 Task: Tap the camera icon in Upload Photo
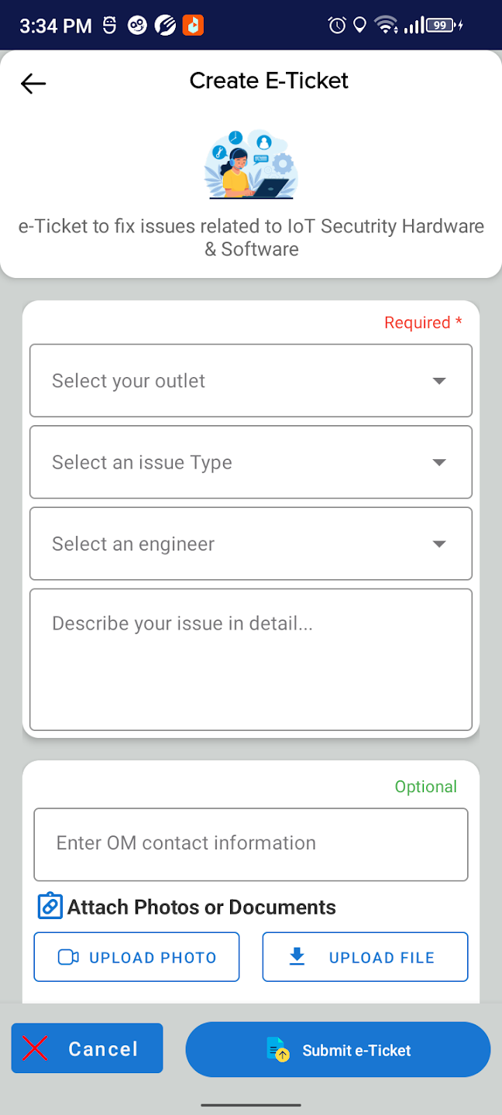coord(68,958)
